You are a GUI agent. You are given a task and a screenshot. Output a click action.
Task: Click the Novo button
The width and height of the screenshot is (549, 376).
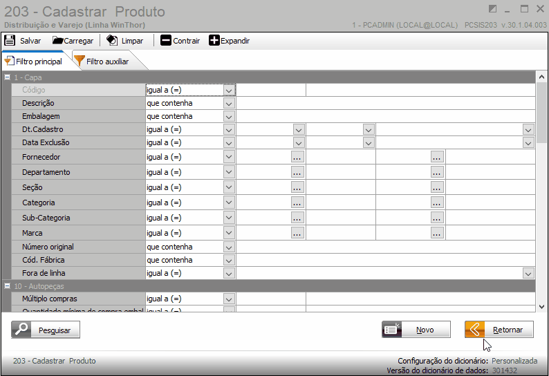(416, 330)
